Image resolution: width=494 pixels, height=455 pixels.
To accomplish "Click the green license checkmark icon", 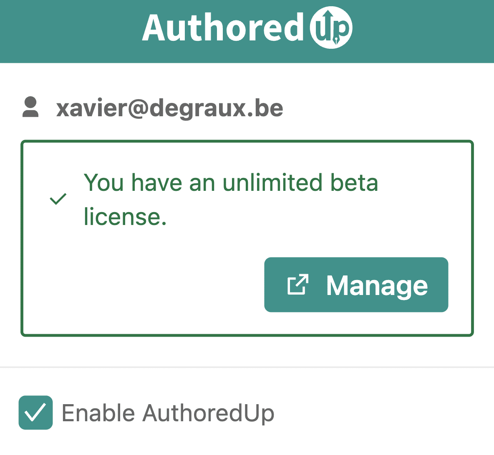I will tap(58, 199).
